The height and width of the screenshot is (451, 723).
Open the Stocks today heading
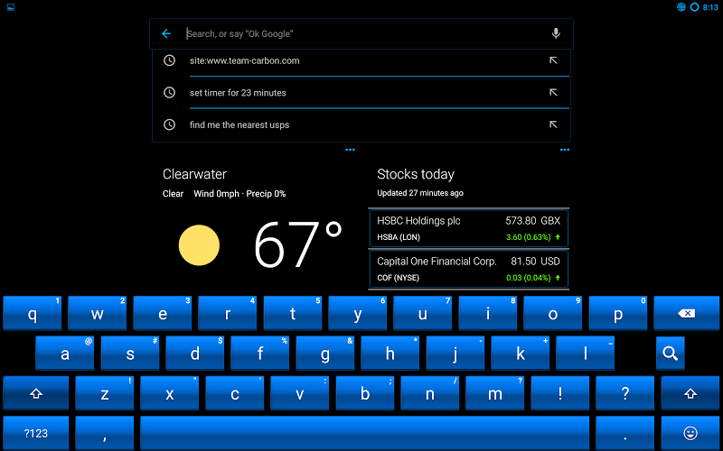point(416,174)
